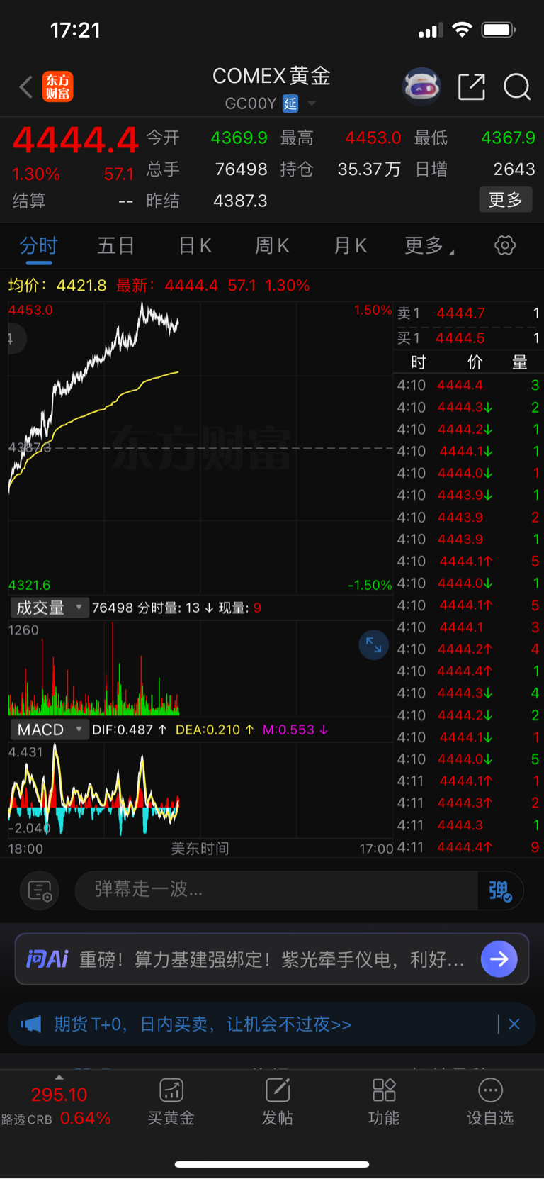Tap the M:0.553 indicator value
Image resolution: width=544 pixels, height=1179 pixels.
click(x=295, y=730)
